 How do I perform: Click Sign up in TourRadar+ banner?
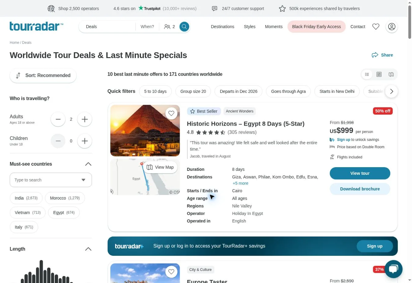[374, 246]
